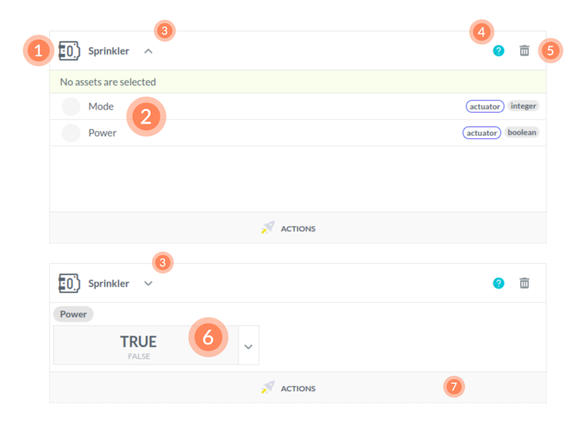This screenshot has width=582, height=428.
Task: Click the Sprinkler device icon in top card
Action: 69,51
